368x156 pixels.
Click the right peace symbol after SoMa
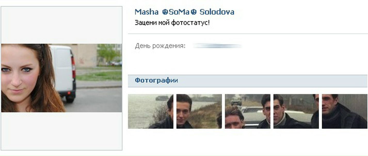pyautogui.click(x=194, y=12)
